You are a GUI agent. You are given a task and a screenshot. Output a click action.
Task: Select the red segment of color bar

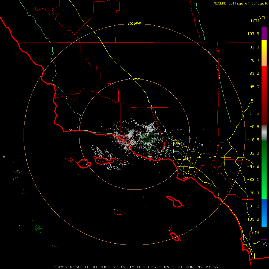[264, 96]
